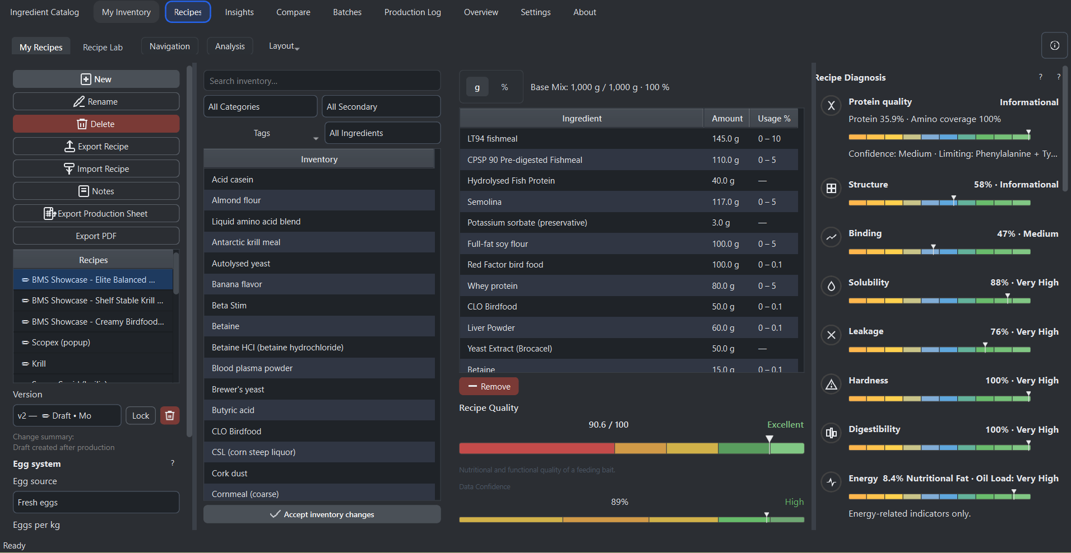This screenshot has width=1071, height=553.
Task: Click the Energy pulse icon
Action: pos(831,482)
